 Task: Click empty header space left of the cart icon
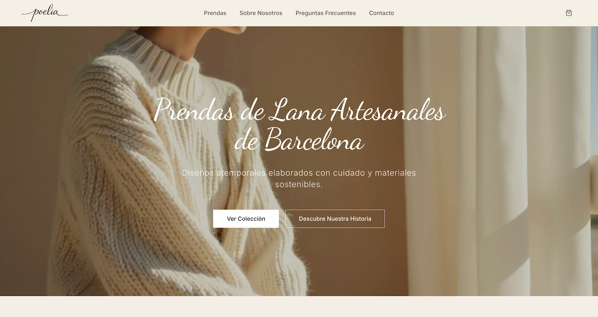478,13
